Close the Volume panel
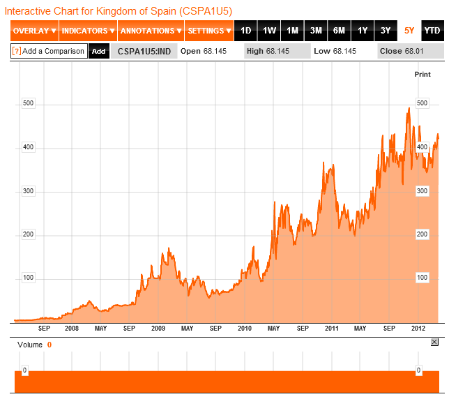Image resolution: width=449 pixels, height=399 pixels. click(434, 342)
